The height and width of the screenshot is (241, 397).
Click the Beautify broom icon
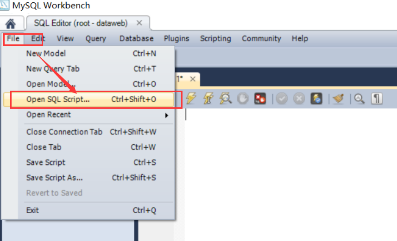tap(338, 99)
